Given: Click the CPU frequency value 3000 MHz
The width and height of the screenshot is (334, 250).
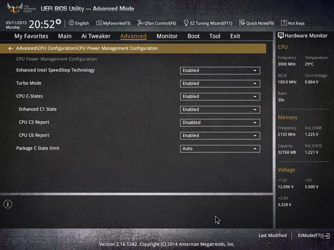Looking at the screenshot, I should click(x=287, y=64).
